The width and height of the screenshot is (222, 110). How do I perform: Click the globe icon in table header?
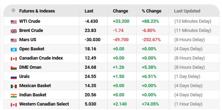13,11
